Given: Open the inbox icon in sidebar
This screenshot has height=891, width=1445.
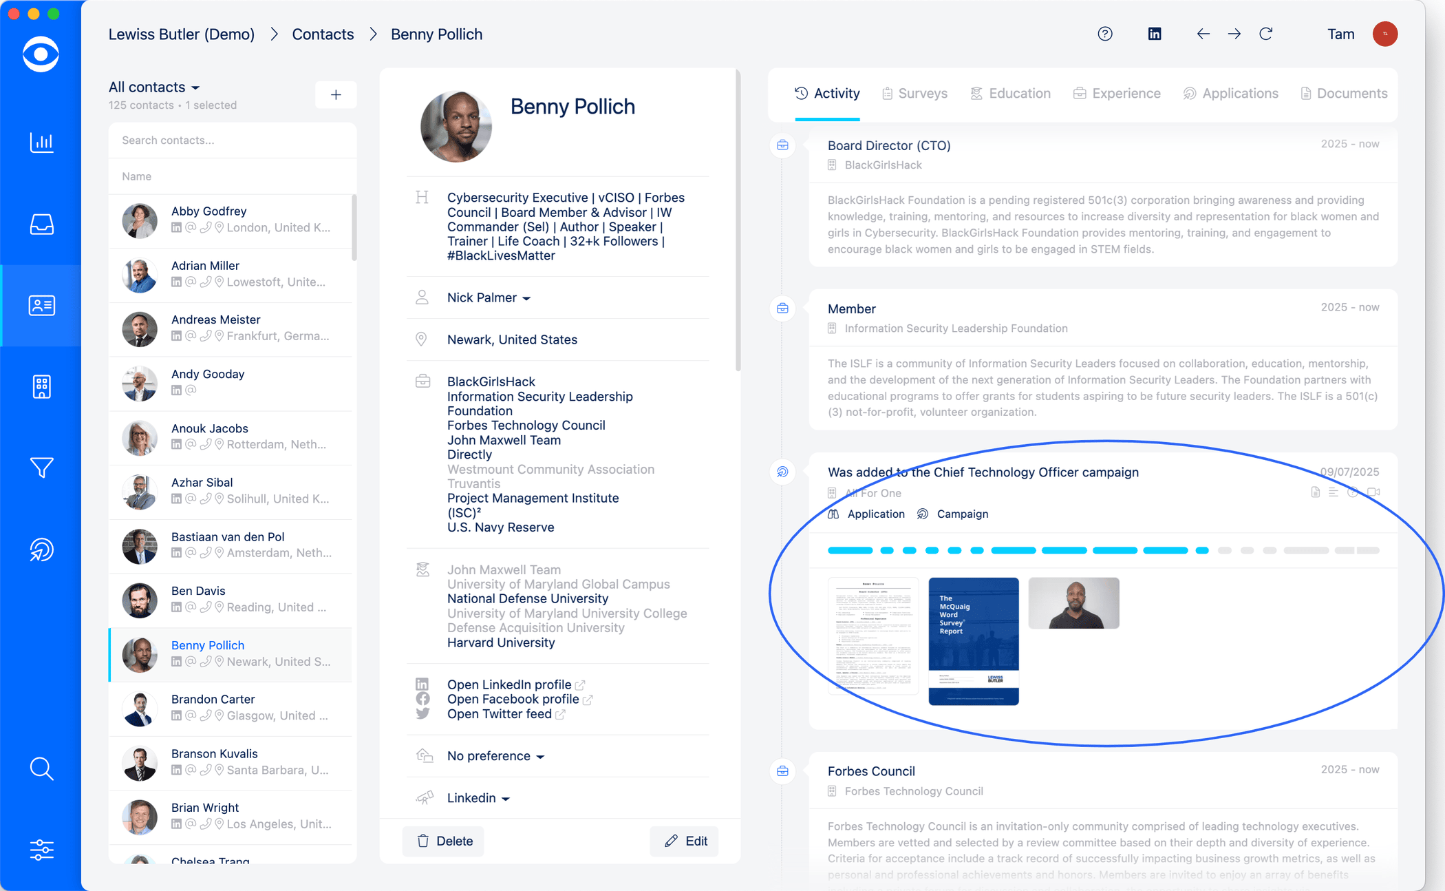Looking at the screenshot, I should tap(41, 224).
